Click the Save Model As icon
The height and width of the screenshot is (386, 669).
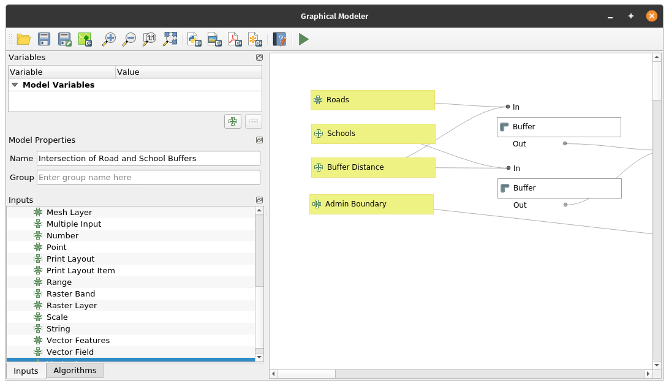[x=64, y=40]
